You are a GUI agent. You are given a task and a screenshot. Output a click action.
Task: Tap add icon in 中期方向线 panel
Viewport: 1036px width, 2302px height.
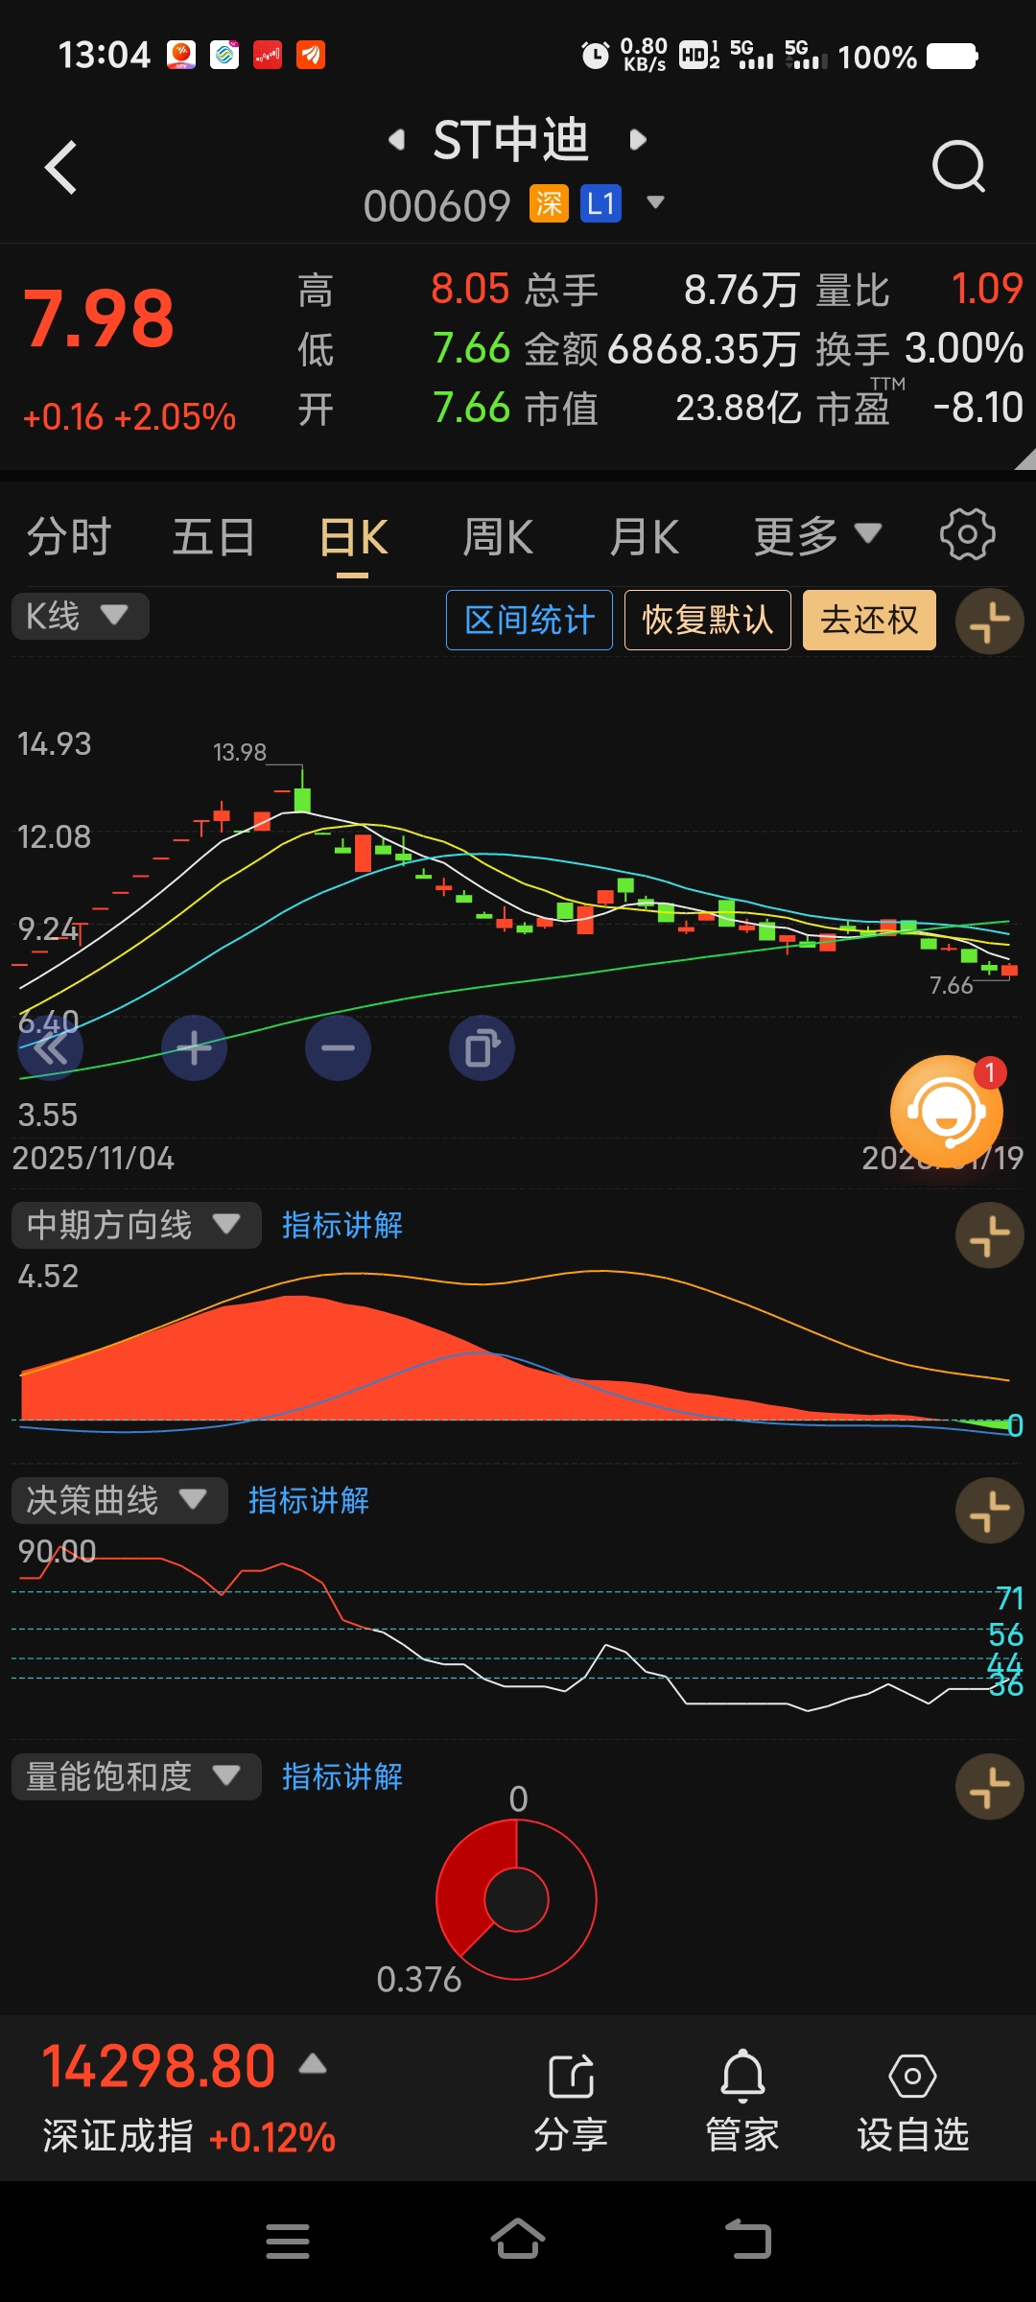[990, 1234]
